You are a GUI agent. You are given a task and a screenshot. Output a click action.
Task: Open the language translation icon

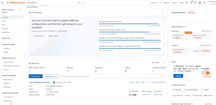pos(204,3)
